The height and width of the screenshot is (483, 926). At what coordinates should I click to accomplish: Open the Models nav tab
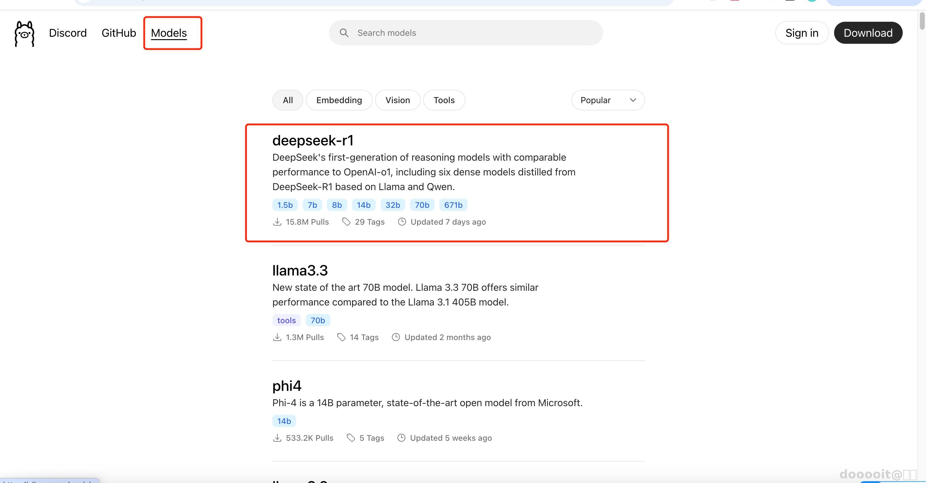click(169, 33)
